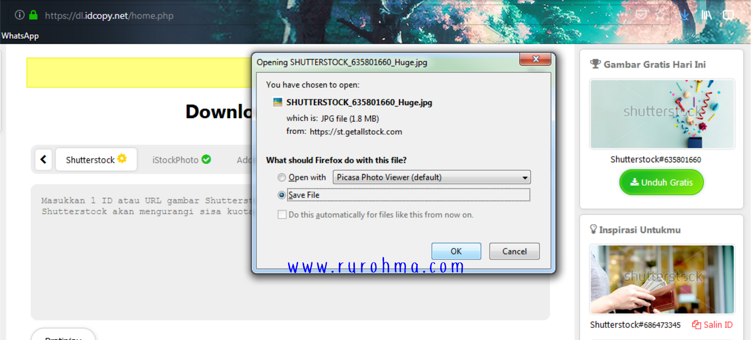Click Shutterstock#686473345 caption text
The width and height of the screenshot is (751, 340).
[x=635, y=325]
